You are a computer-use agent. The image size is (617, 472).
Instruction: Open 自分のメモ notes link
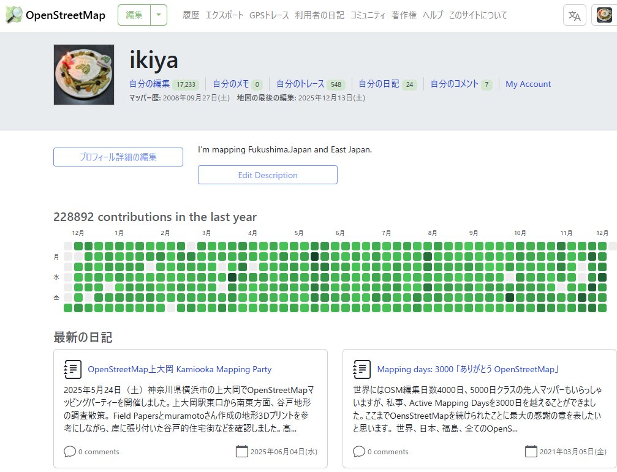pyautogui.click(x=231, y=84)
